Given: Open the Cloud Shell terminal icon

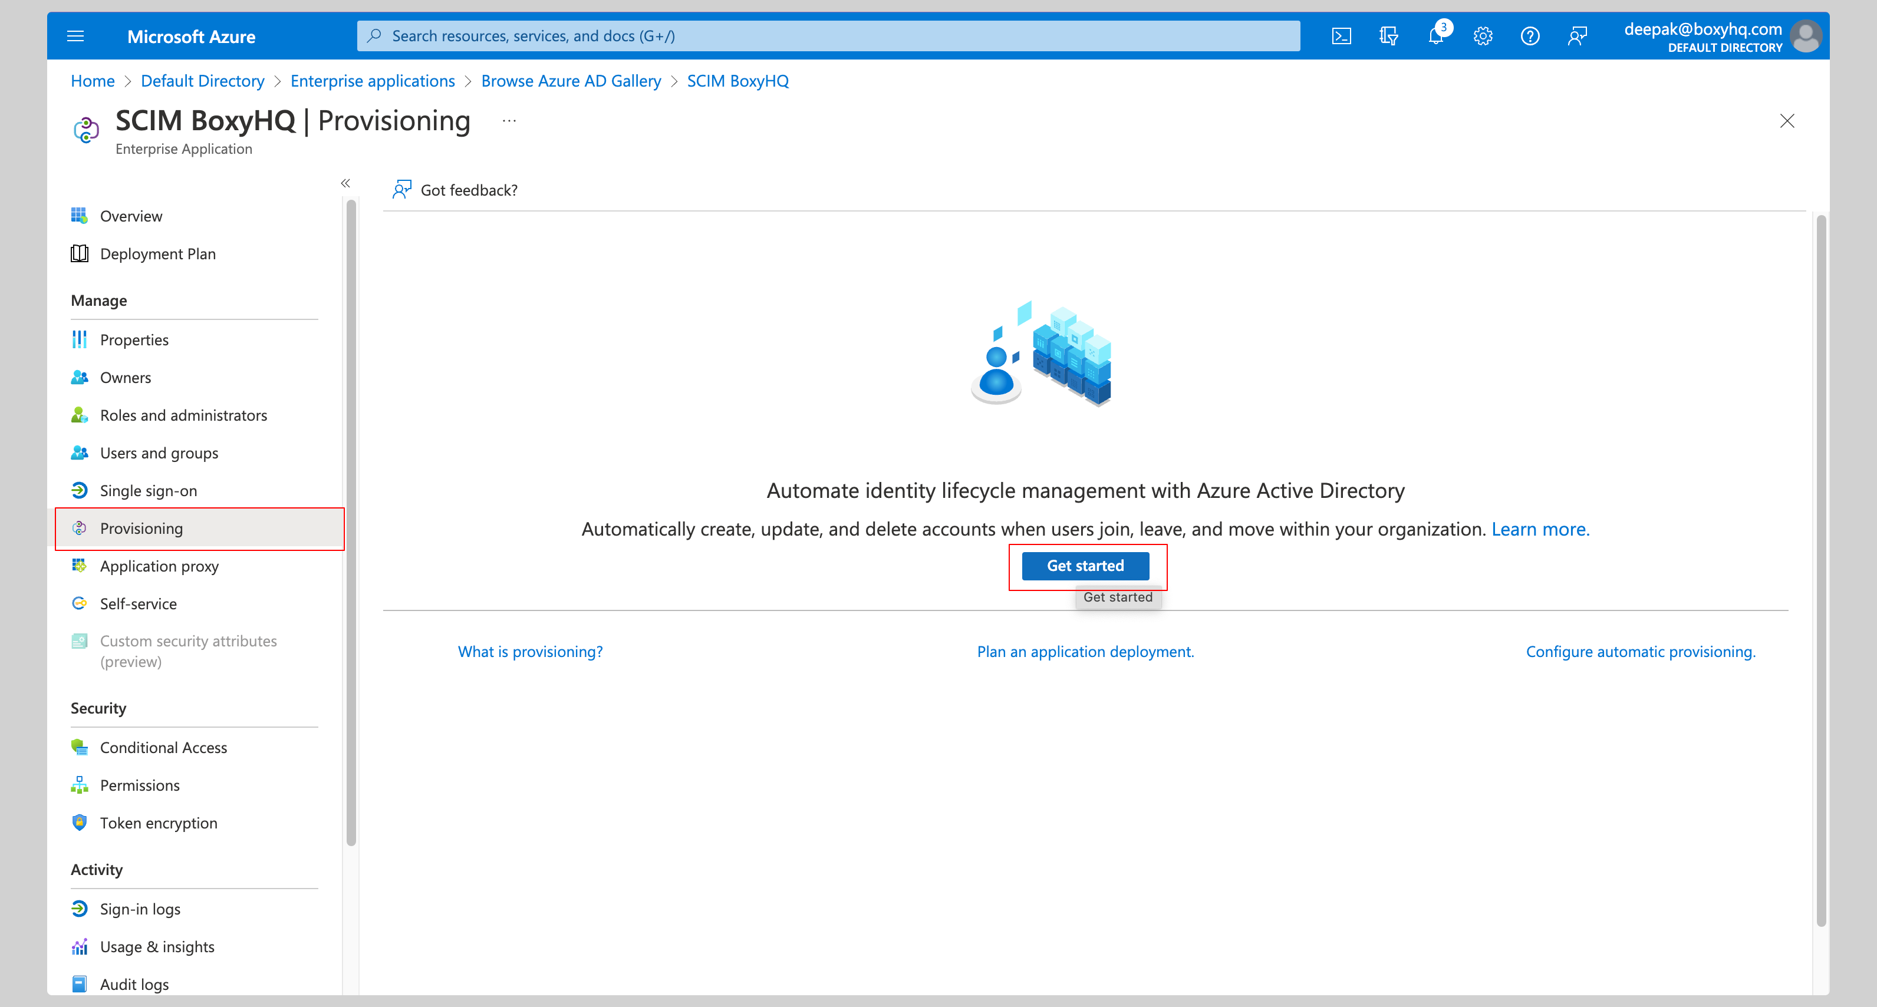Looking at the screenshot, I should 1342,35.
